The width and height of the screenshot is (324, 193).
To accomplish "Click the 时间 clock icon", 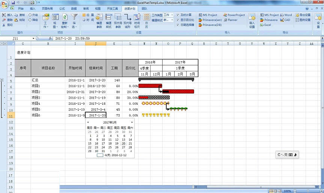I will pos(84,20).
